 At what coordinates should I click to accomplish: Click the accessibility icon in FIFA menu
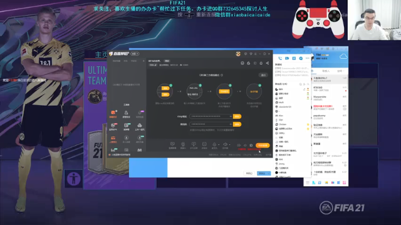point(74,179)
